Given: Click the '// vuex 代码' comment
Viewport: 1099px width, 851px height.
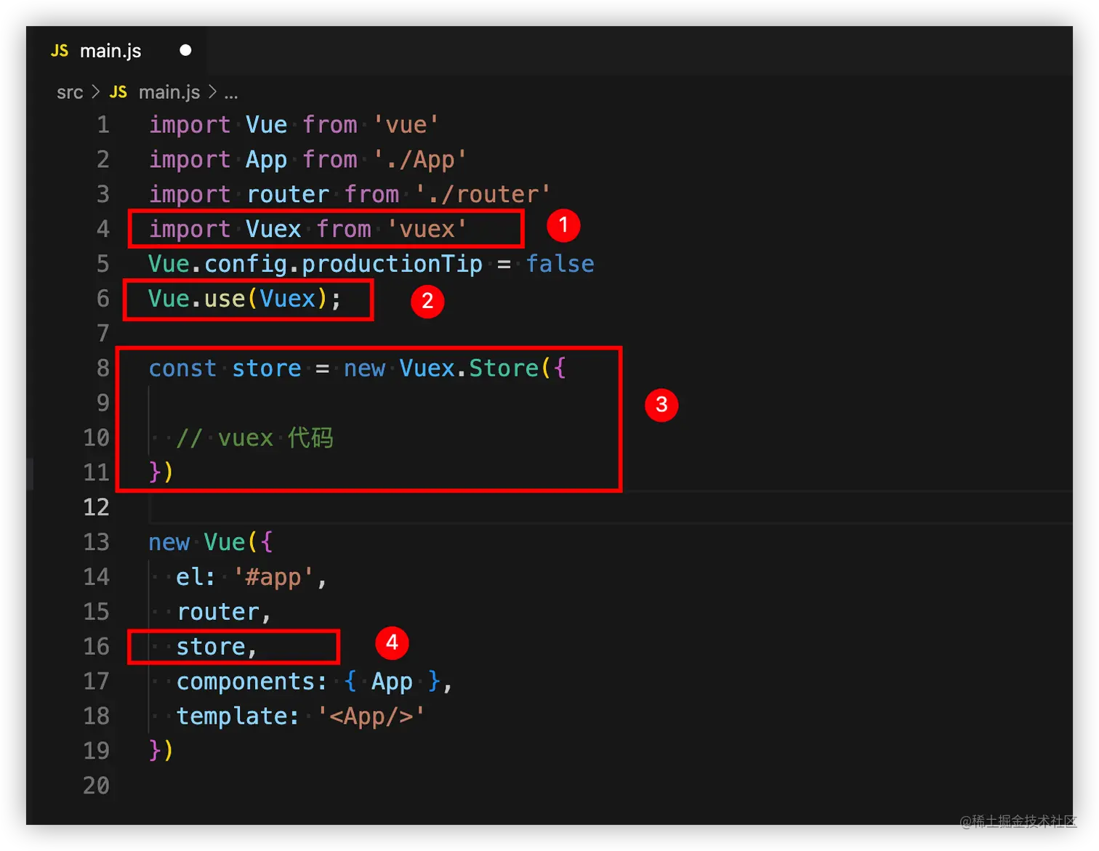Looking at the screenshot, I should coord(254,438).
